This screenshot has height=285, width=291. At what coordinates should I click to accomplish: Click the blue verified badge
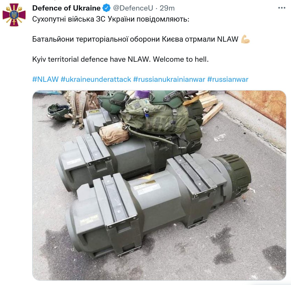pyautogui.click(x=107, y=8)
